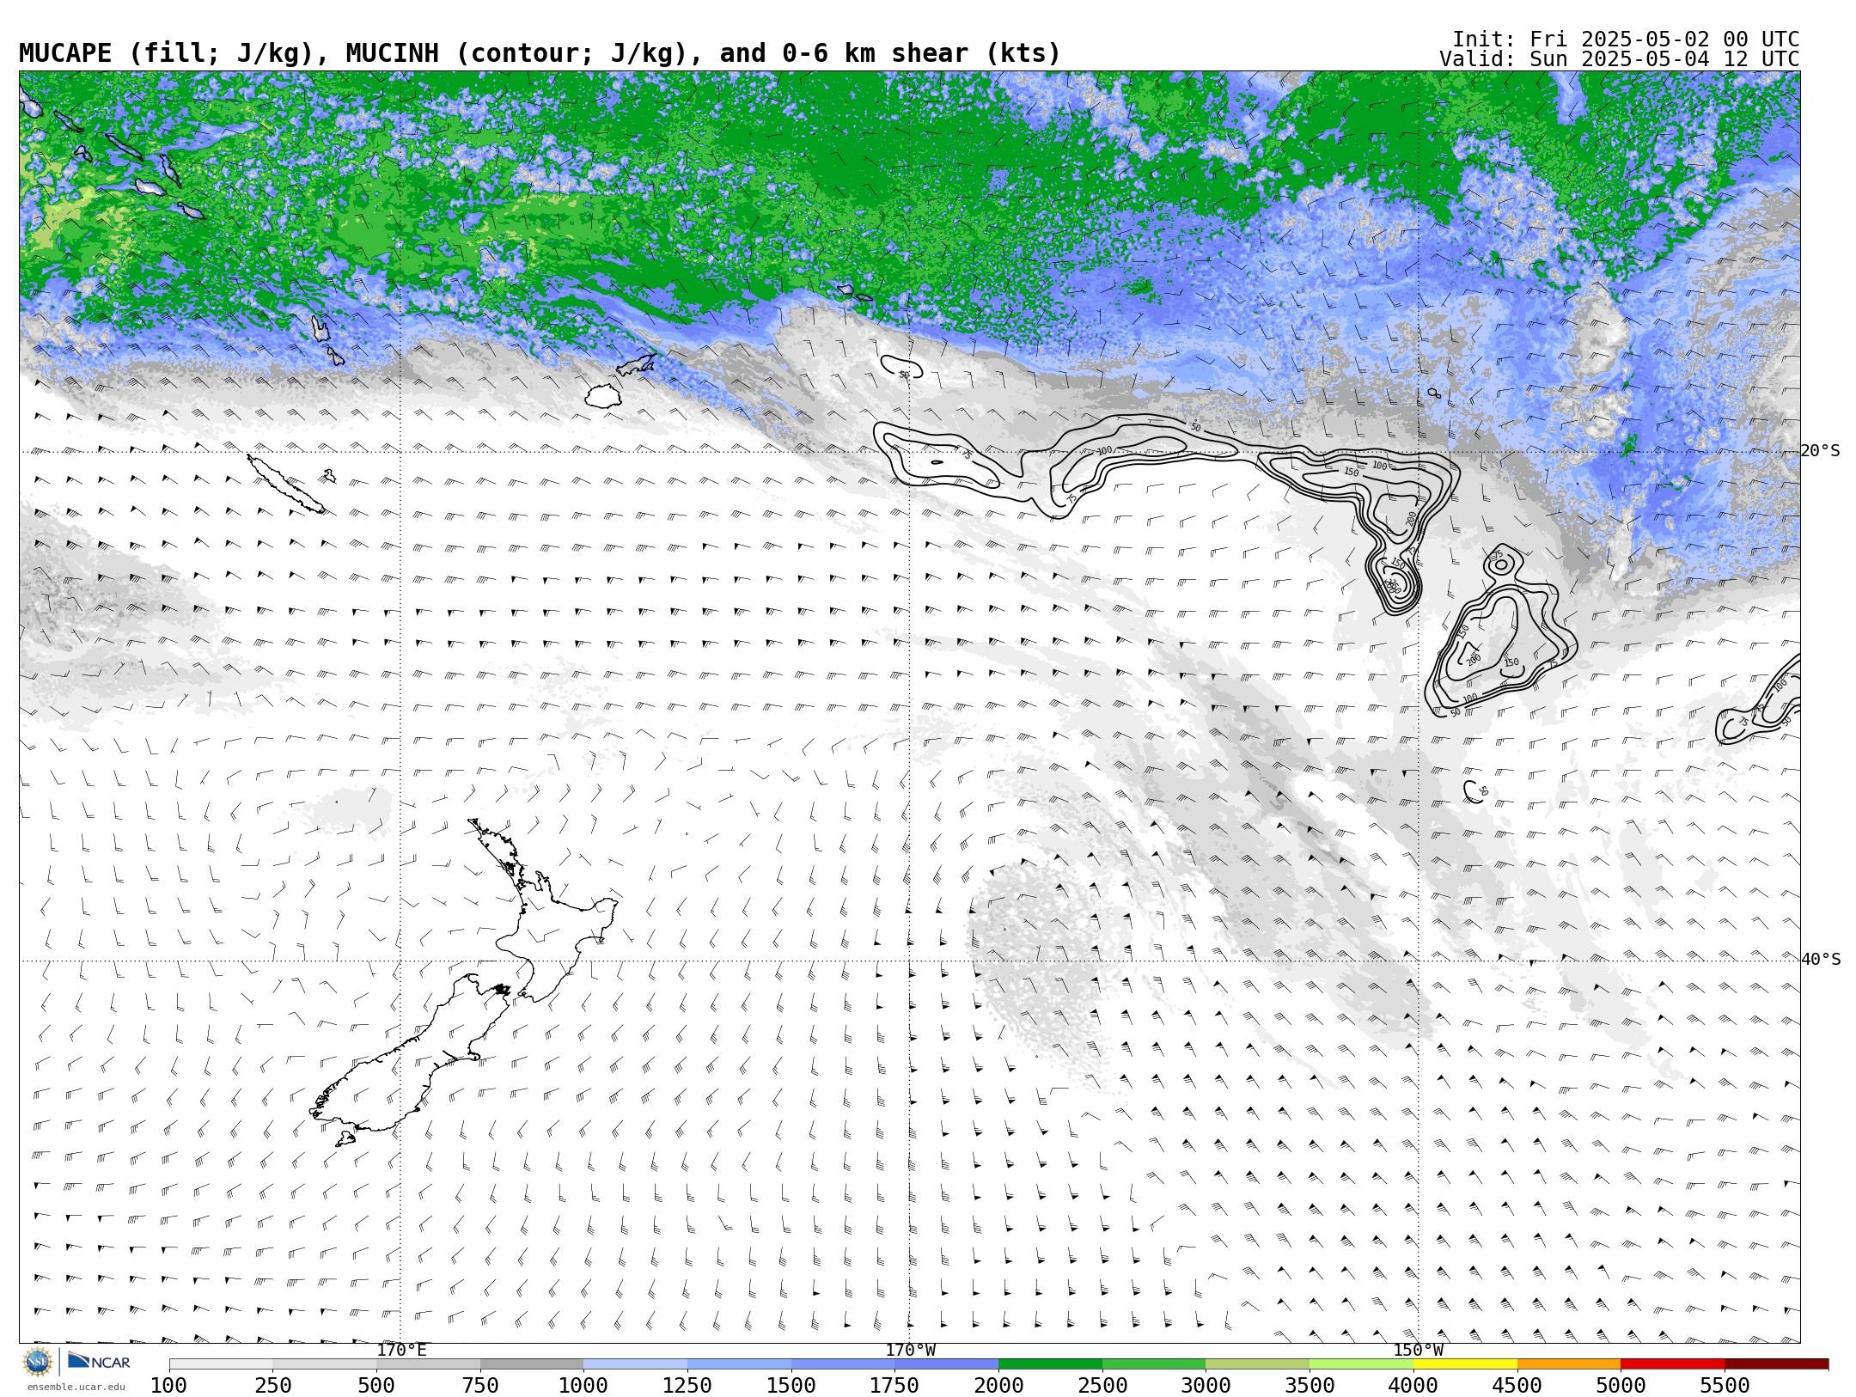Click the colorbar tick label 5000

(x=1621, y=1386)
